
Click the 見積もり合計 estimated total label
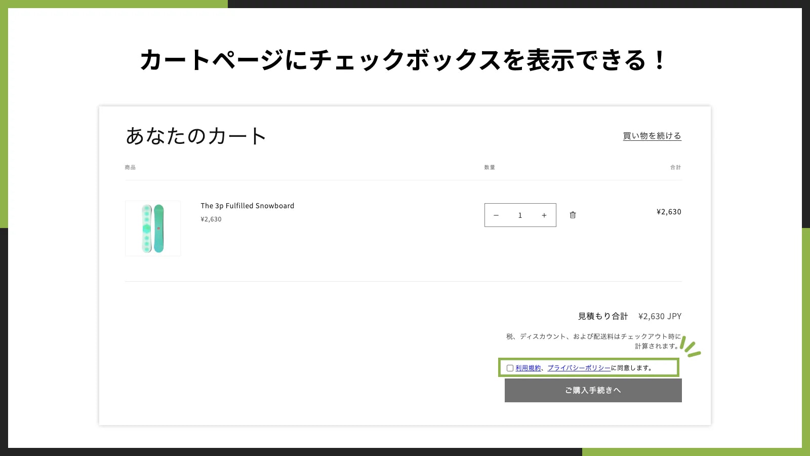click(x=602, y=316)
